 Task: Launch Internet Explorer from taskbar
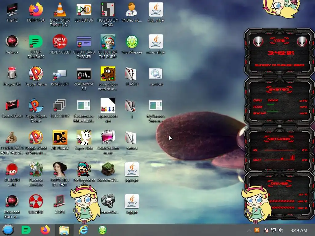pyautogui.click(x=83, y=230)
